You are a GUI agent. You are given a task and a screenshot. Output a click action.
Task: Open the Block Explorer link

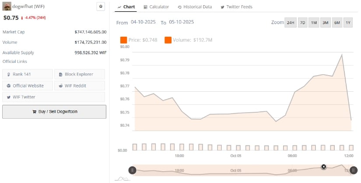[79, 74]
